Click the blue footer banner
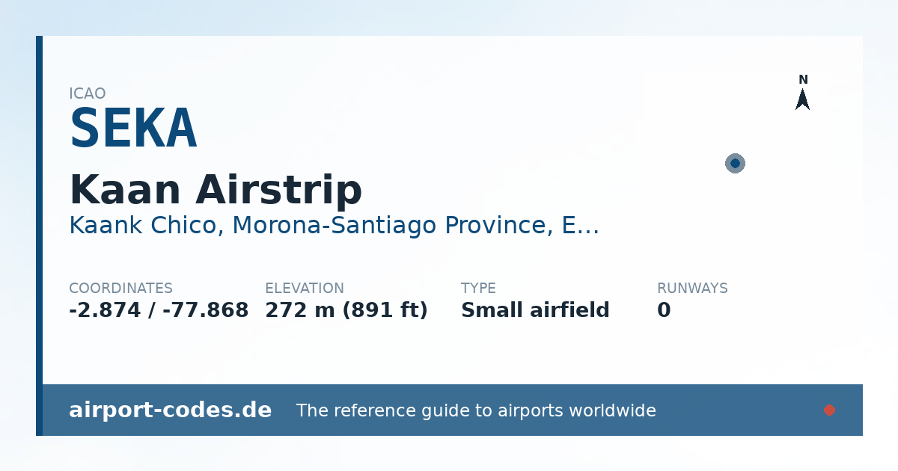 tap(453, 410)
